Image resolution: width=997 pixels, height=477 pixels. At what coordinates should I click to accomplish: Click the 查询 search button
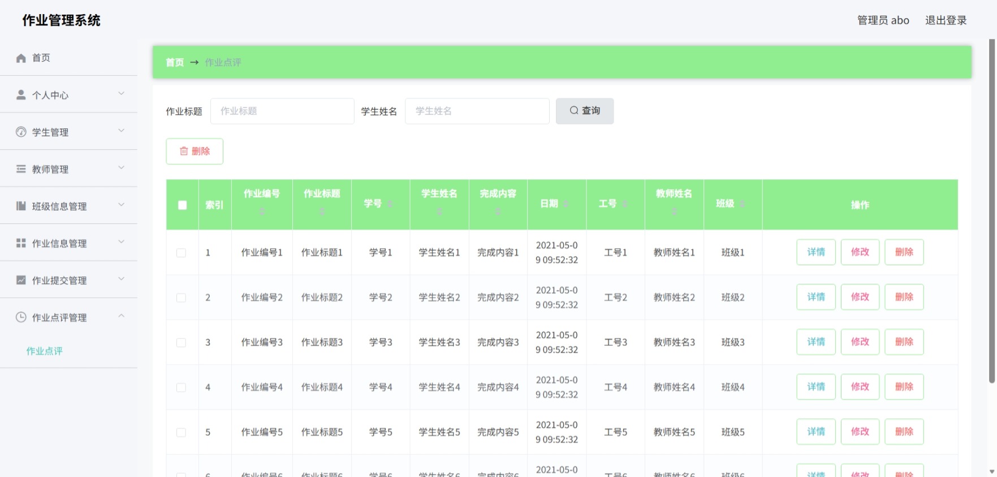(585, 111)
